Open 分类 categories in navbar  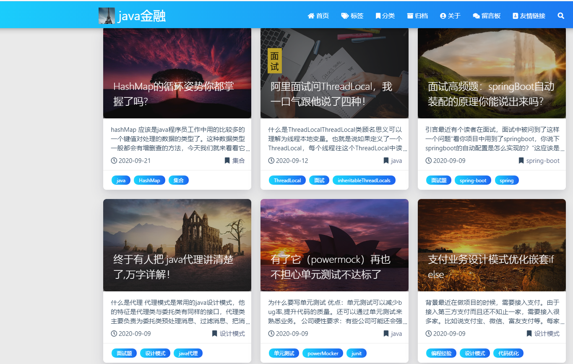pyautogui.click(x=385, y=16)
